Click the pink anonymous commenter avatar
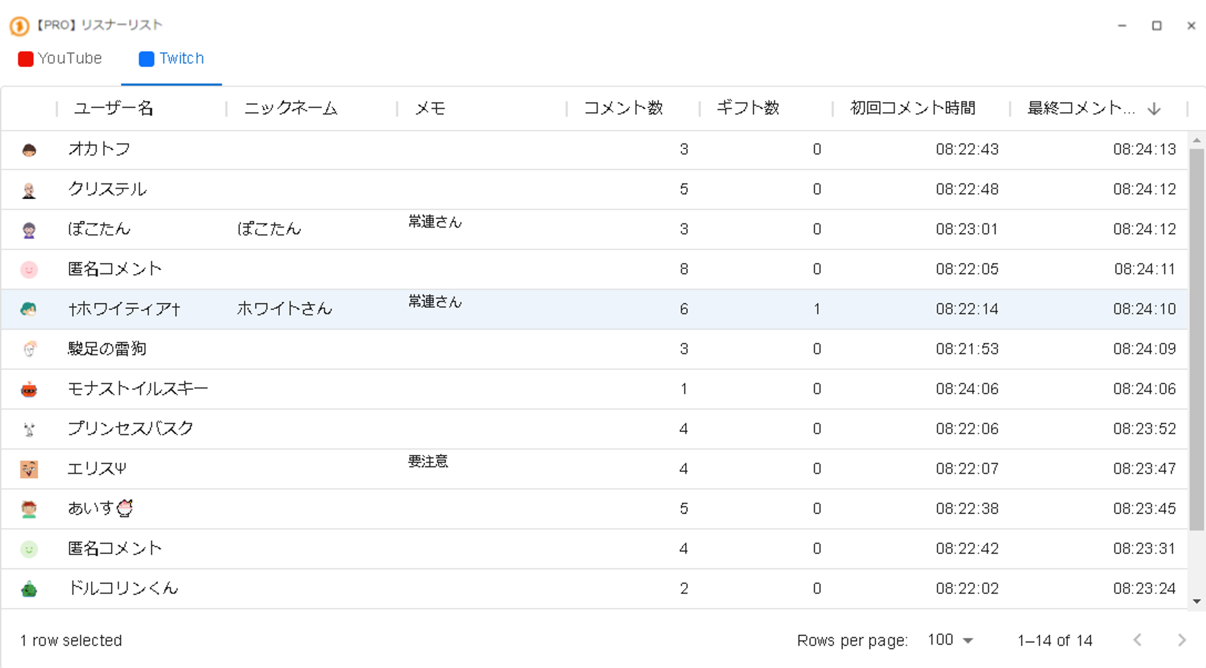 tap(29, 269)
